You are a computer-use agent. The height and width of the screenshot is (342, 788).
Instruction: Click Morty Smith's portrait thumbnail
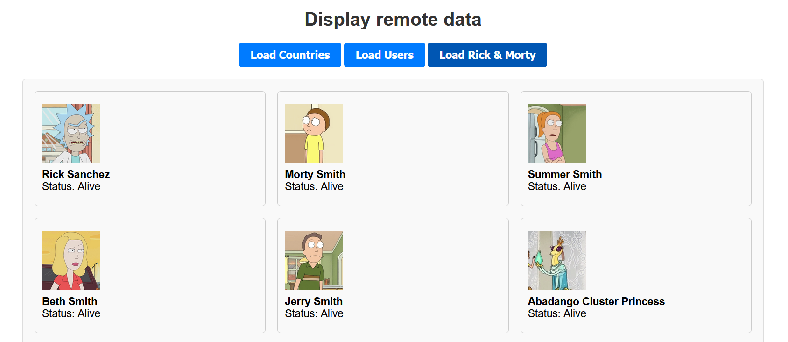point(314,133)
